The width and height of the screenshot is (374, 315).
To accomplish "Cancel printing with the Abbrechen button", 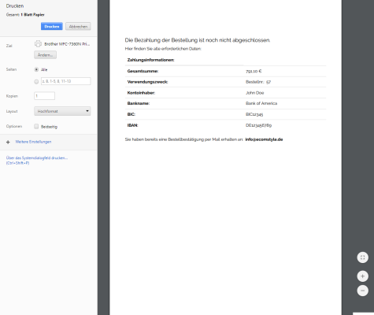I will pos(78,26).
